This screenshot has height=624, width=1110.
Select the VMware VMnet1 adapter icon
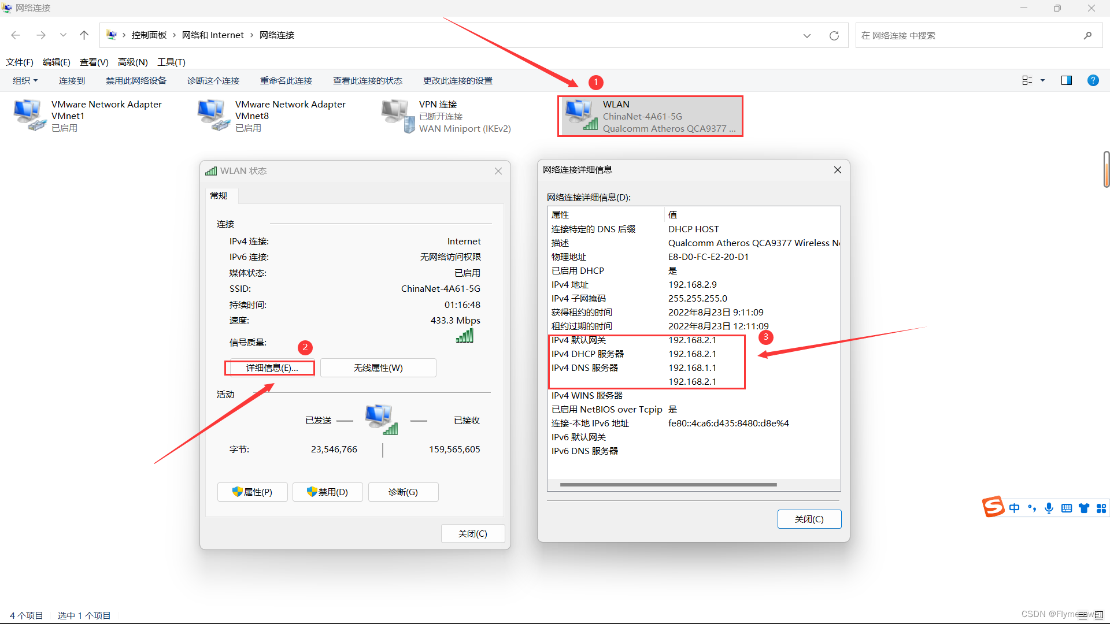click(x=29, y=115)
